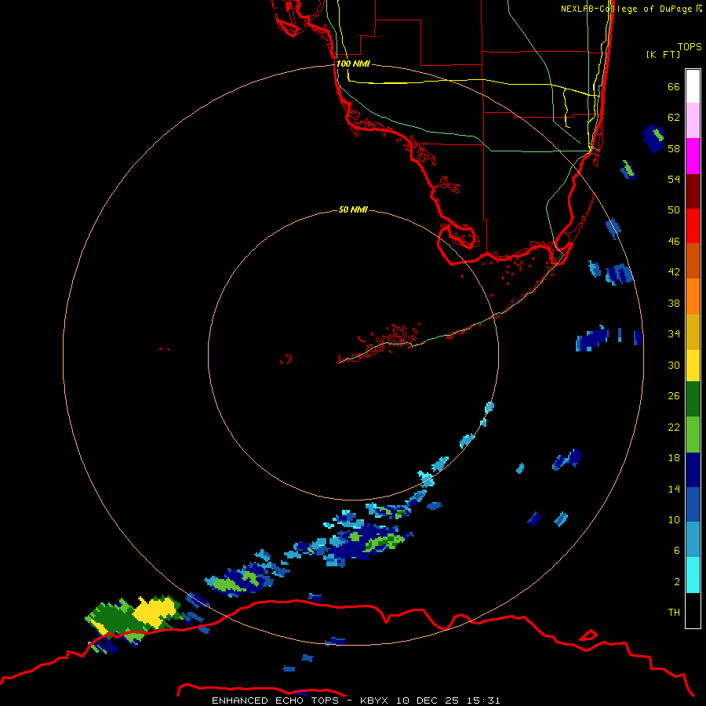706x706 pixels.
Task: Click the "NEXLAB-College of DuPage" credit text
Action: (x=628, y=9)
